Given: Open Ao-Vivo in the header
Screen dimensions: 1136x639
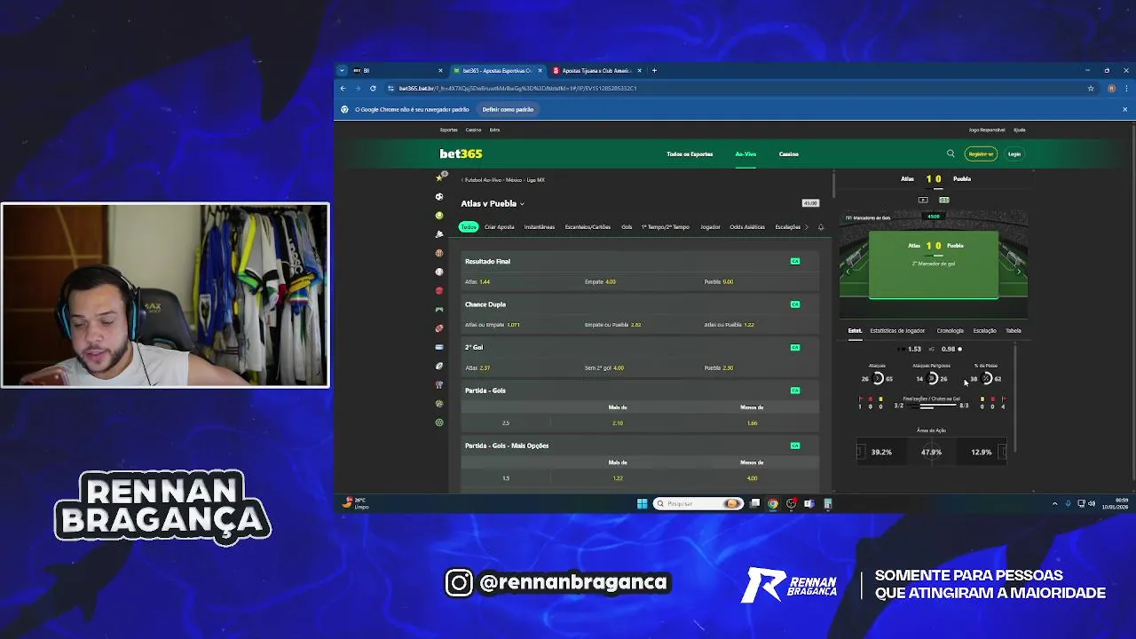Looking at the screenshot, I should pos(745,154).
